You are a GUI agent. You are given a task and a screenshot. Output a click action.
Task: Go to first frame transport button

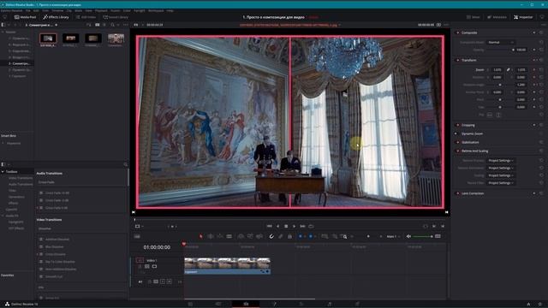[x=269, y=226]
